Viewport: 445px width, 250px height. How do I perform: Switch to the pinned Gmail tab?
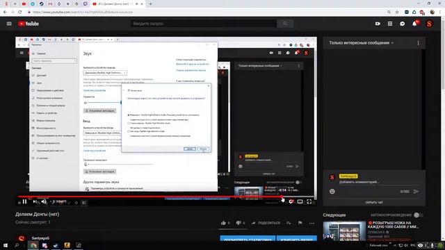[x=50, y=4]
